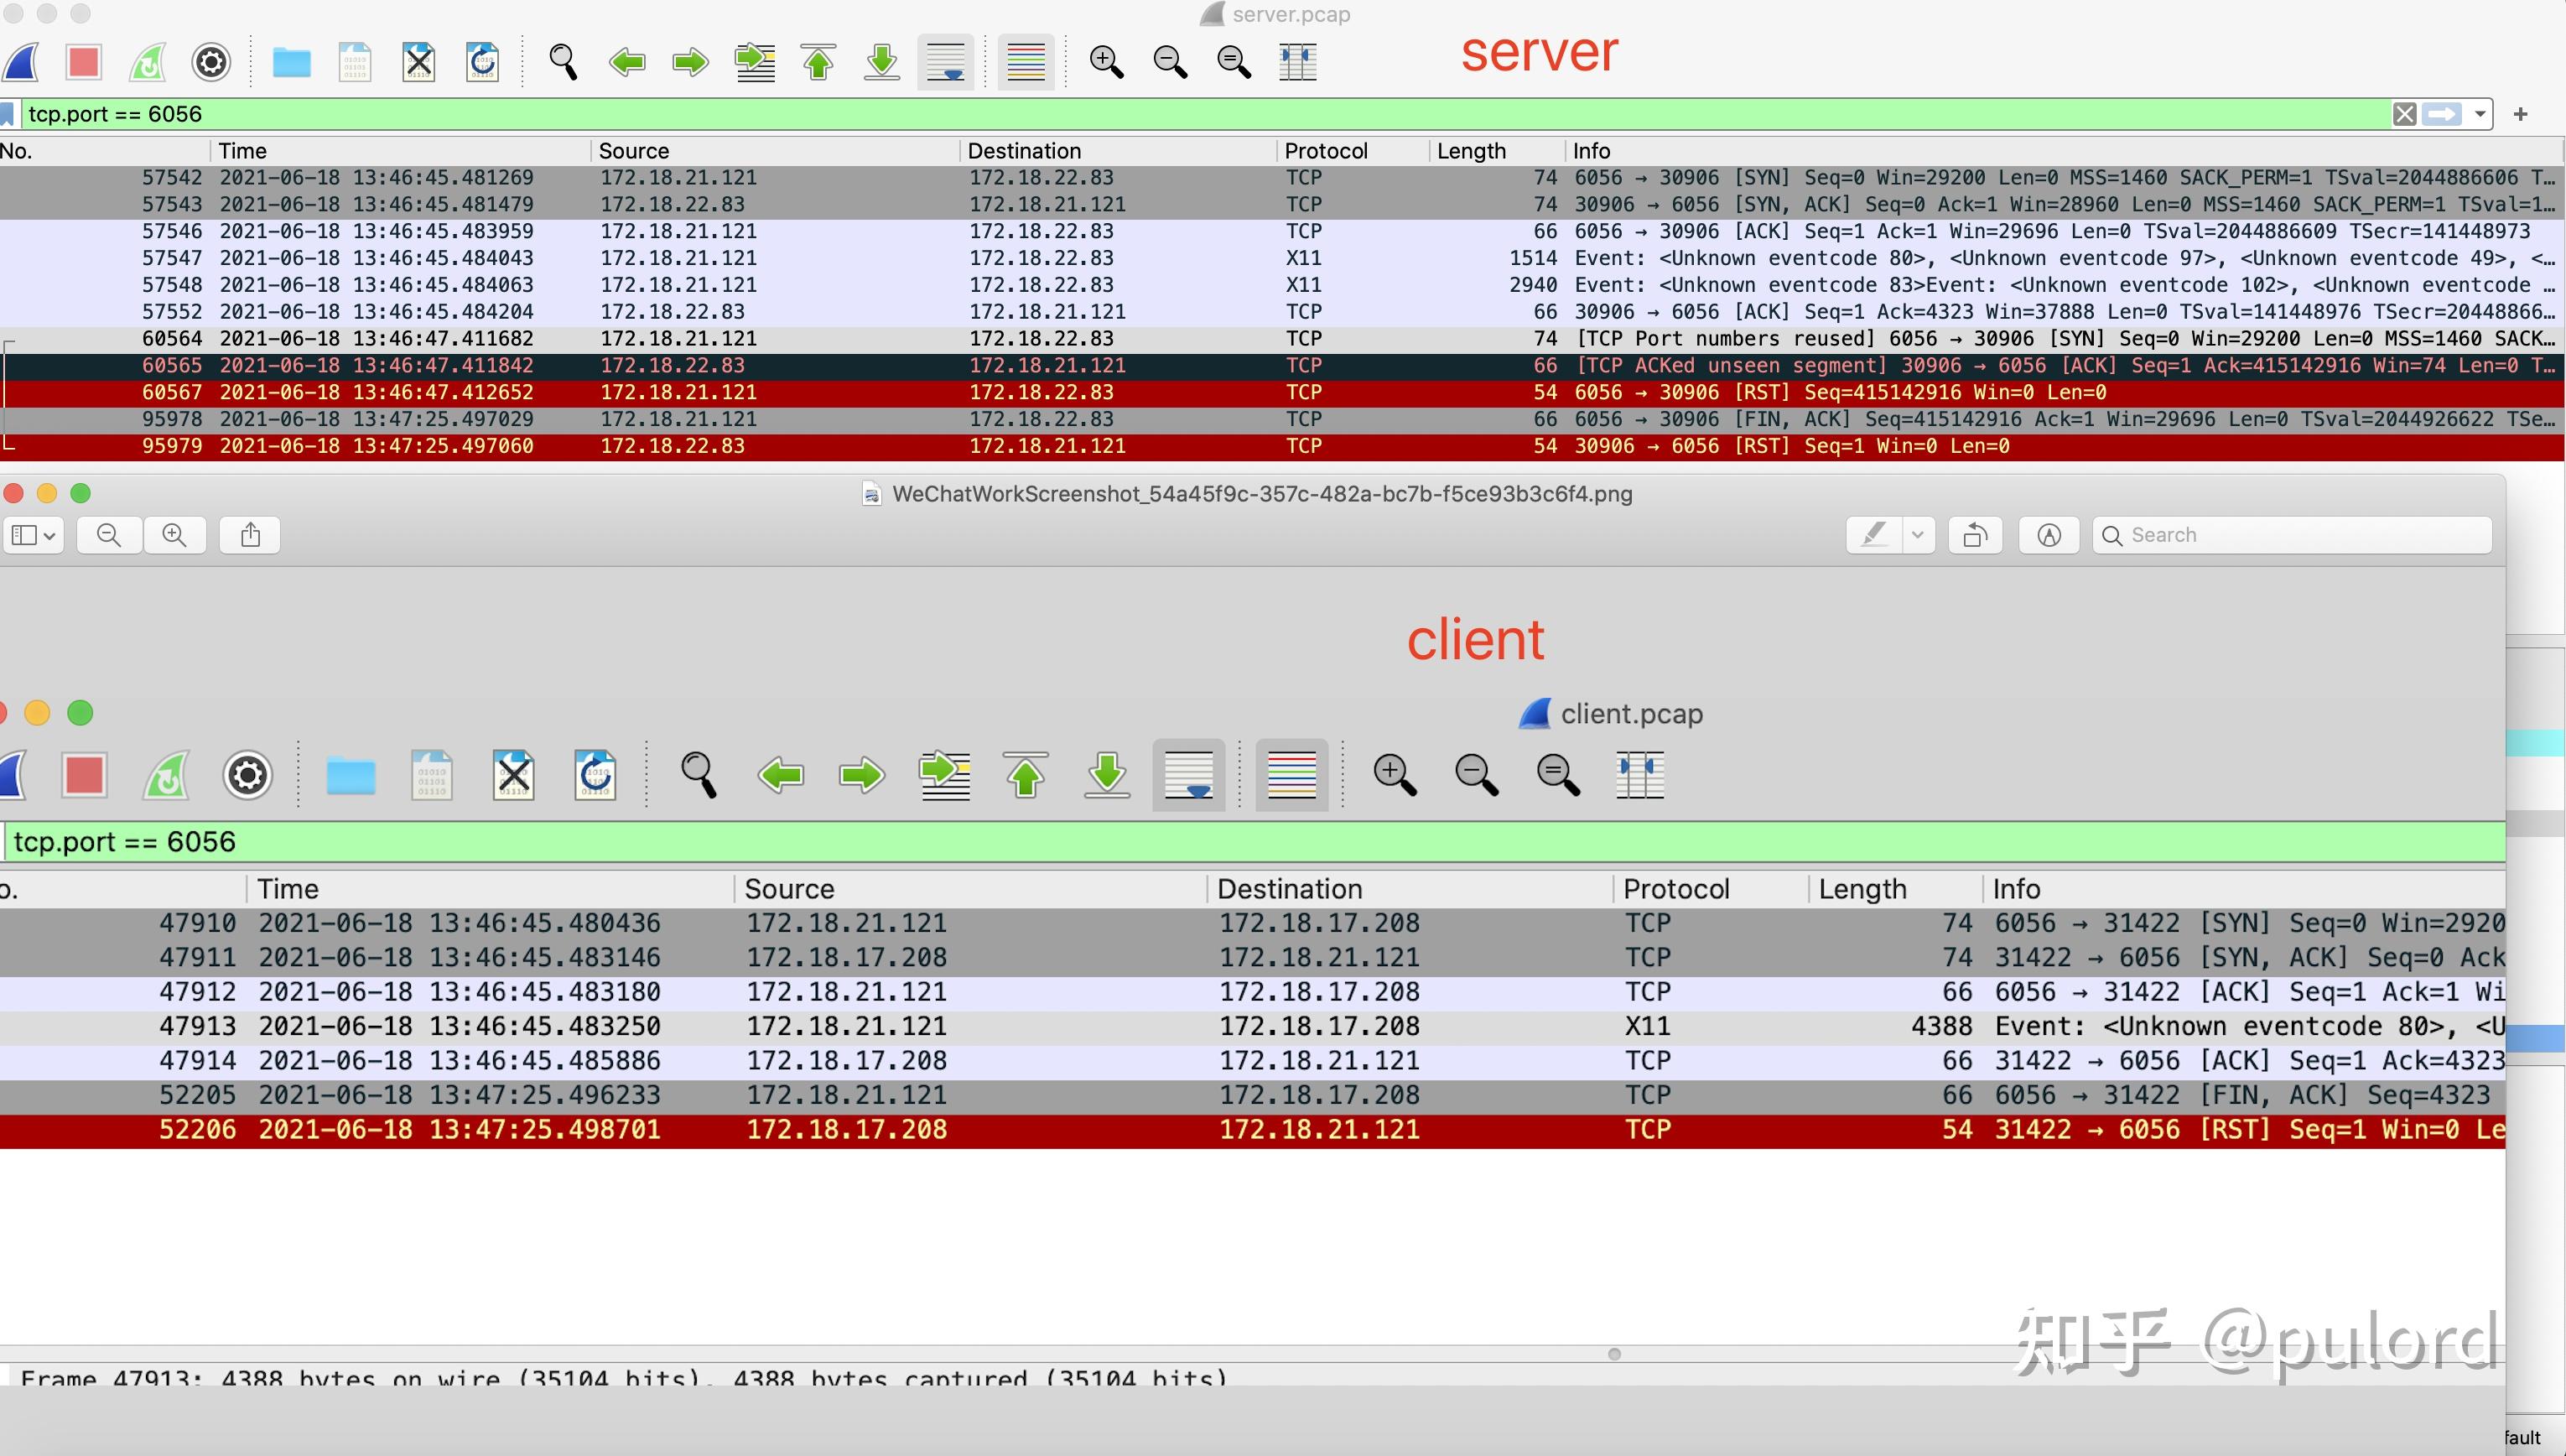This screenshot has width=2566, height=1456.
Task: Add a filter button with plus in server window
Action: coord(2521,114)
